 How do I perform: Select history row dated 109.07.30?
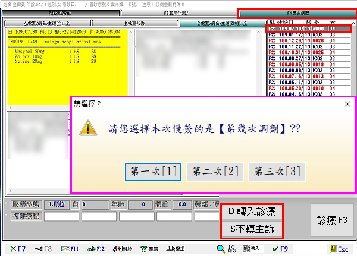(308, 28)
